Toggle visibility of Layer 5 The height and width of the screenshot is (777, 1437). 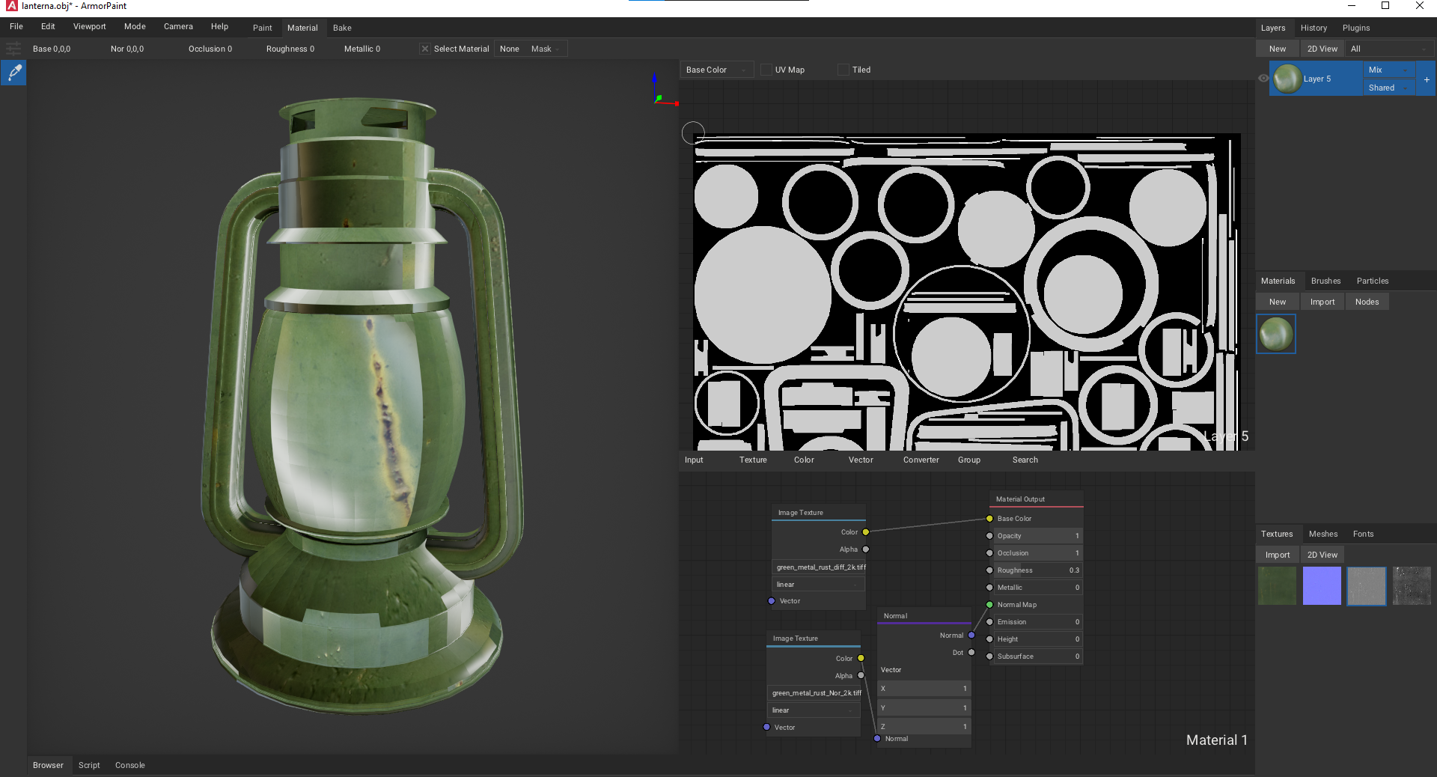[x=1262, y=78]
